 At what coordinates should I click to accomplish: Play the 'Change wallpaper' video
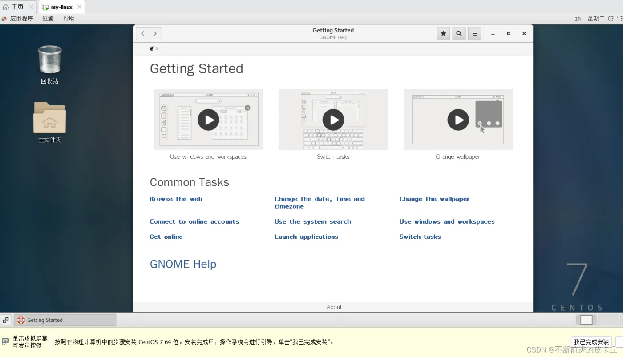(458, 120)
